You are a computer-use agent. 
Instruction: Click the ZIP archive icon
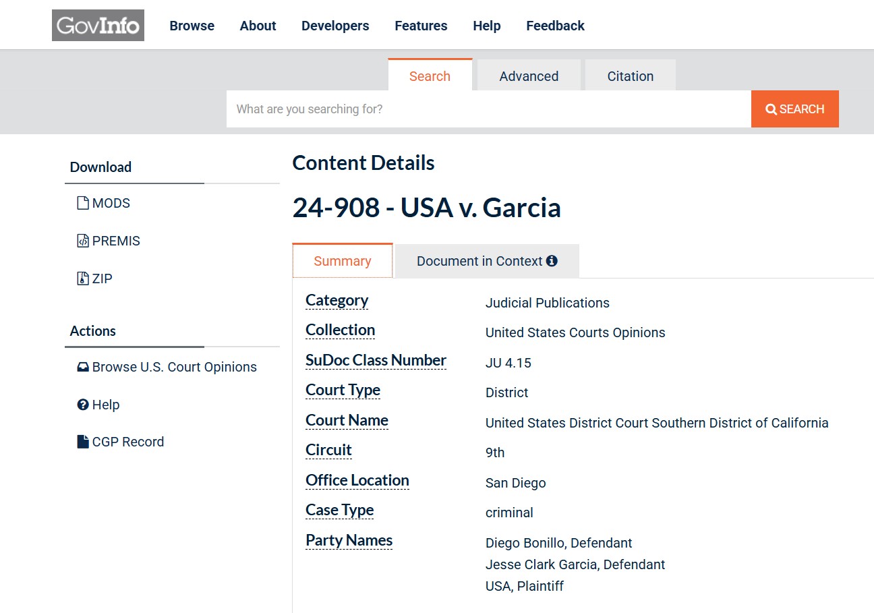click(83, 279)
